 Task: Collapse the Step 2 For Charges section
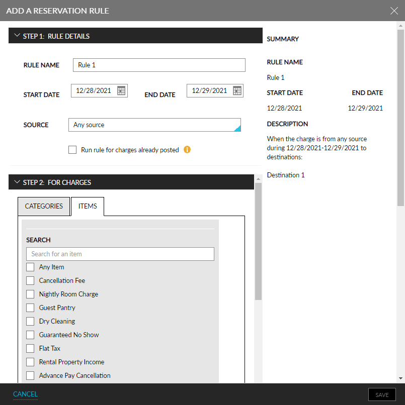click(17, 182)
